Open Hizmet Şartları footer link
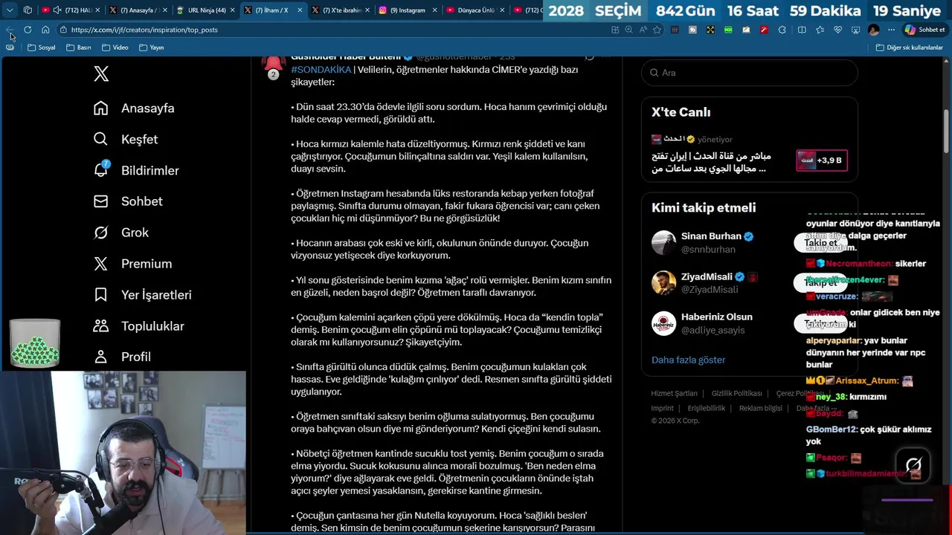The width and height of the screenshot is (952, 535). (674, 394)
